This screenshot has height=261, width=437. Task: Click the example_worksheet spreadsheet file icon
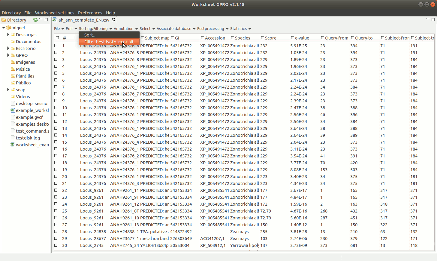tap(13, 110)
